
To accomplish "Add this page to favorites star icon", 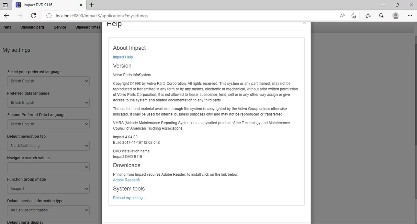I will [353, 16].
